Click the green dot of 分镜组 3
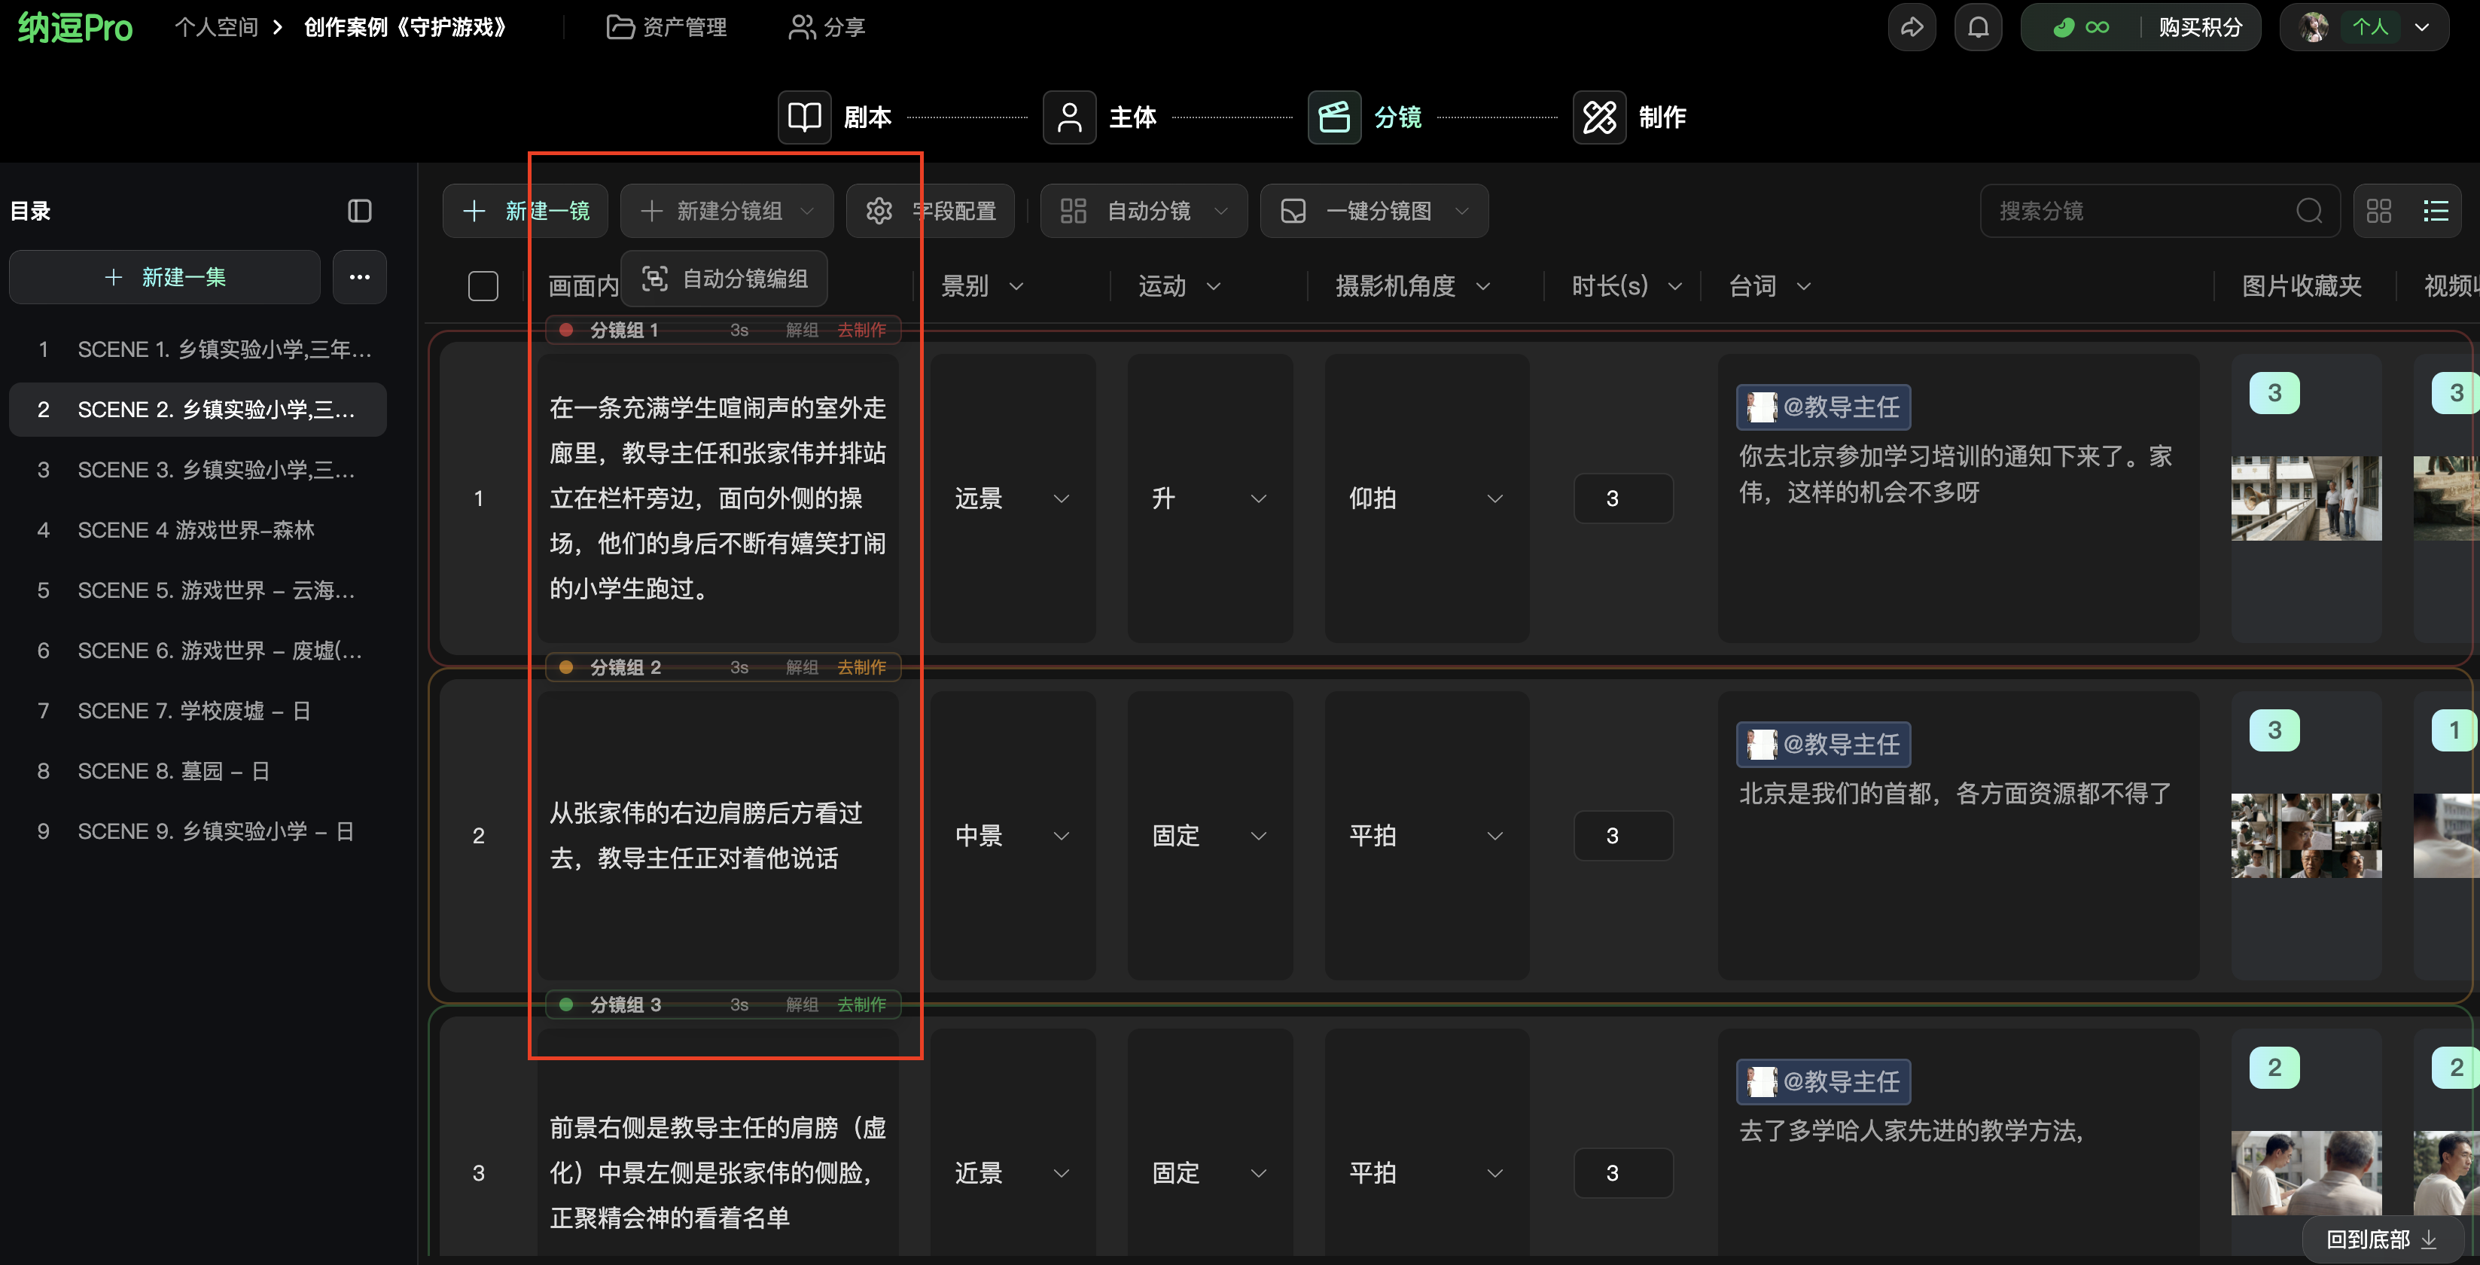The height and width of the screenshot is (1265, 2480). tap(566, 1004)
